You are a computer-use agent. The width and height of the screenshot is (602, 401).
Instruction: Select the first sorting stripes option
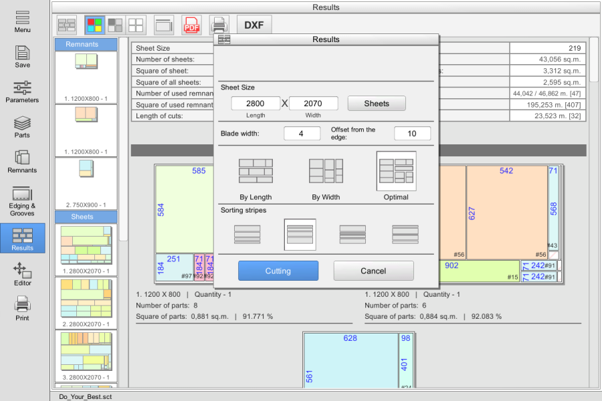click(247, 235)
